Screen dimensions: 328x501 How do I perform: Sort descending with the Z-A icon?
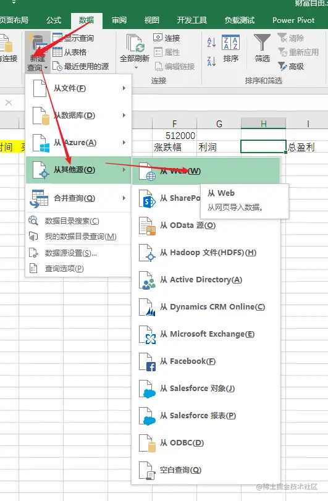[211, 61]
